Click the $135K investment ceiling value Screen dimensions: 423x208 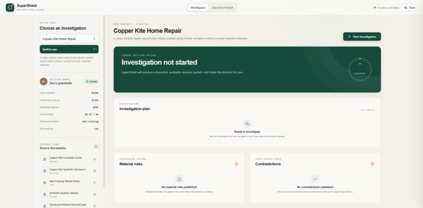coord(94,100)
